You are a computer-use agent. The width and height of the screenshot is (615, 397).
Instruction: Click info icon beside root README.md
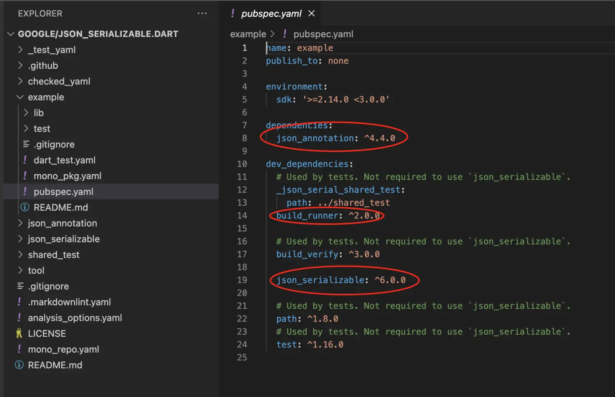click(19, 365)
